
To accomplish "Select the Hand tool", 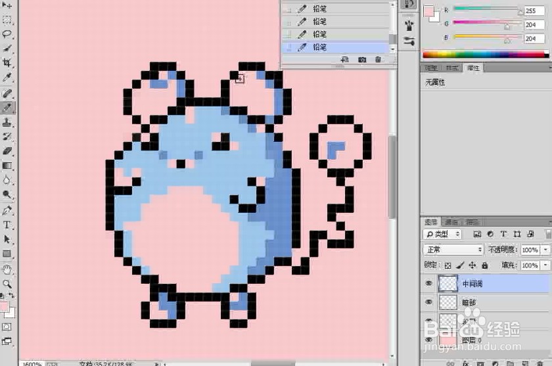I will coord(7,269).
